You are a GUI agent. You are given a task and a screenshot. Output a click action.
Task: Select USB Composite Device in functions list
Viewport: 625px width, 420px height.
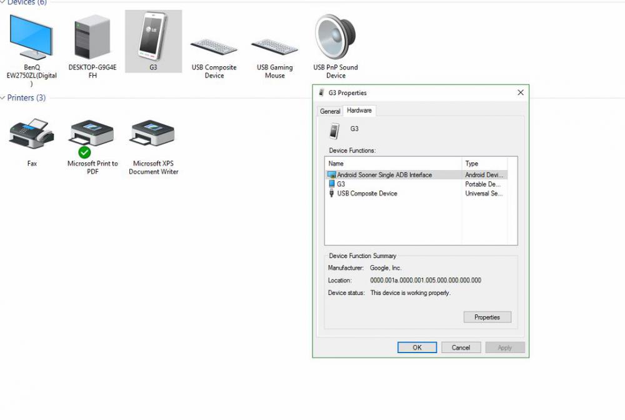367,194
